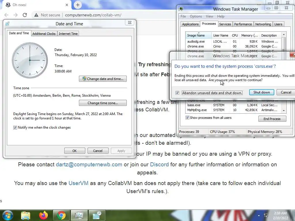Click the network tray icon

coord(266,215)
